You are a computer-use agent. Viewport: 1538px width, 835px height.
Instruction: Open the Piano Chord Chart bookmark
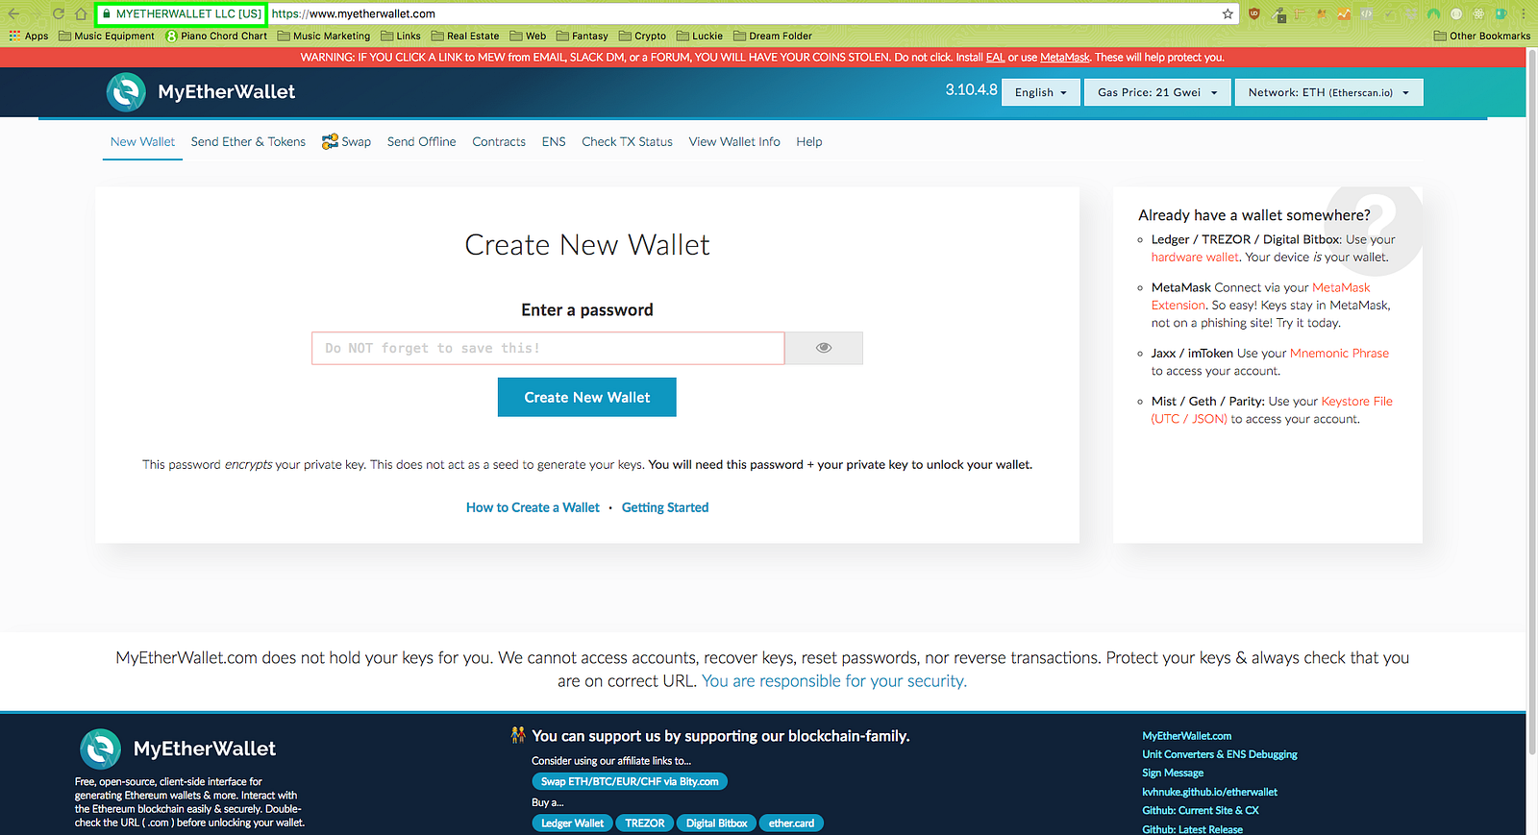[216, 37]
